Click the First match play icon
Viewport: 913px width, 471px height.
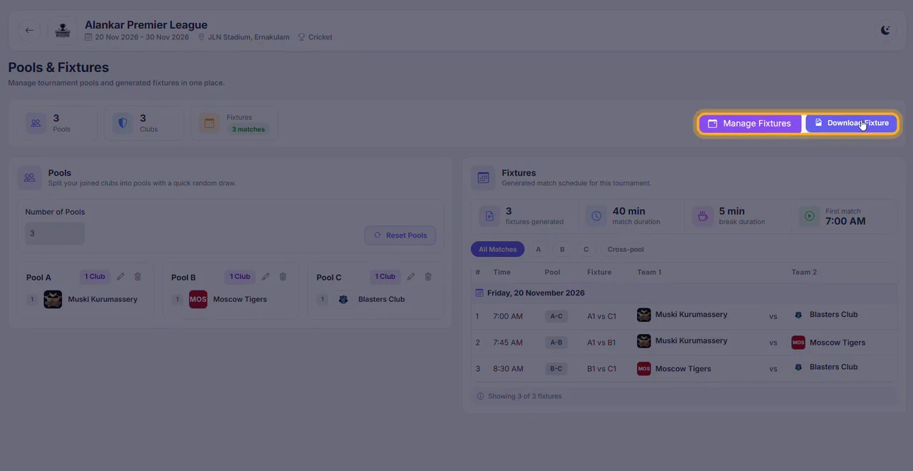810,216
